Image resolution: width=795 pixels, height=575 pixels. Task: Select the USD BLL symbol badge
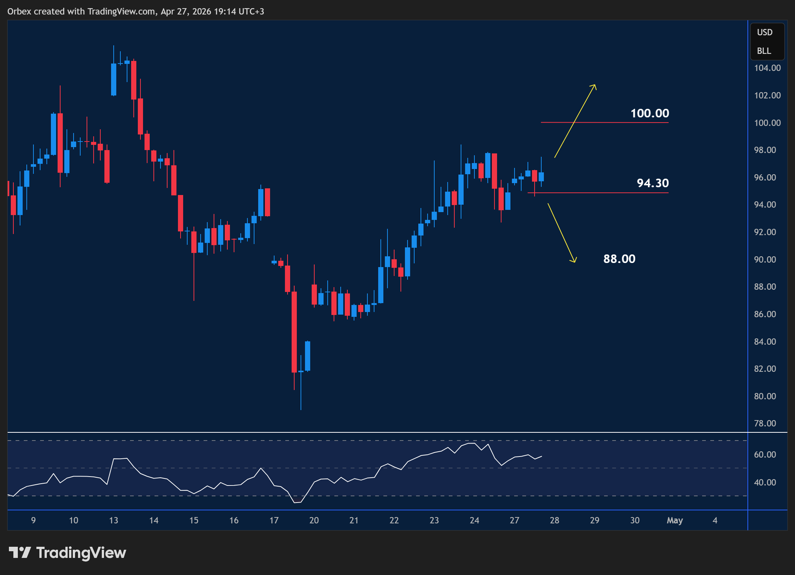tap(766, 42)
